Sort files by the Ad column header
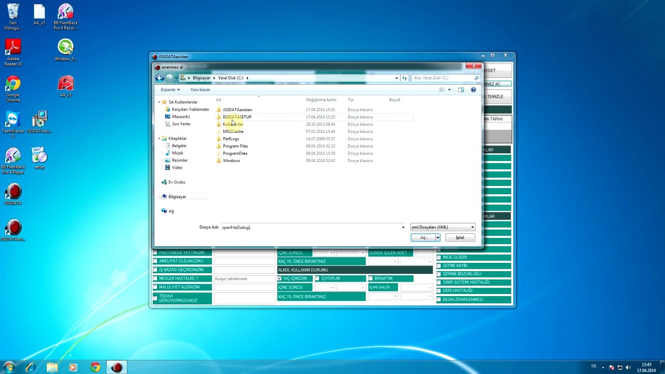The width and height of the screenshot is (665, 374). [218, 100]
